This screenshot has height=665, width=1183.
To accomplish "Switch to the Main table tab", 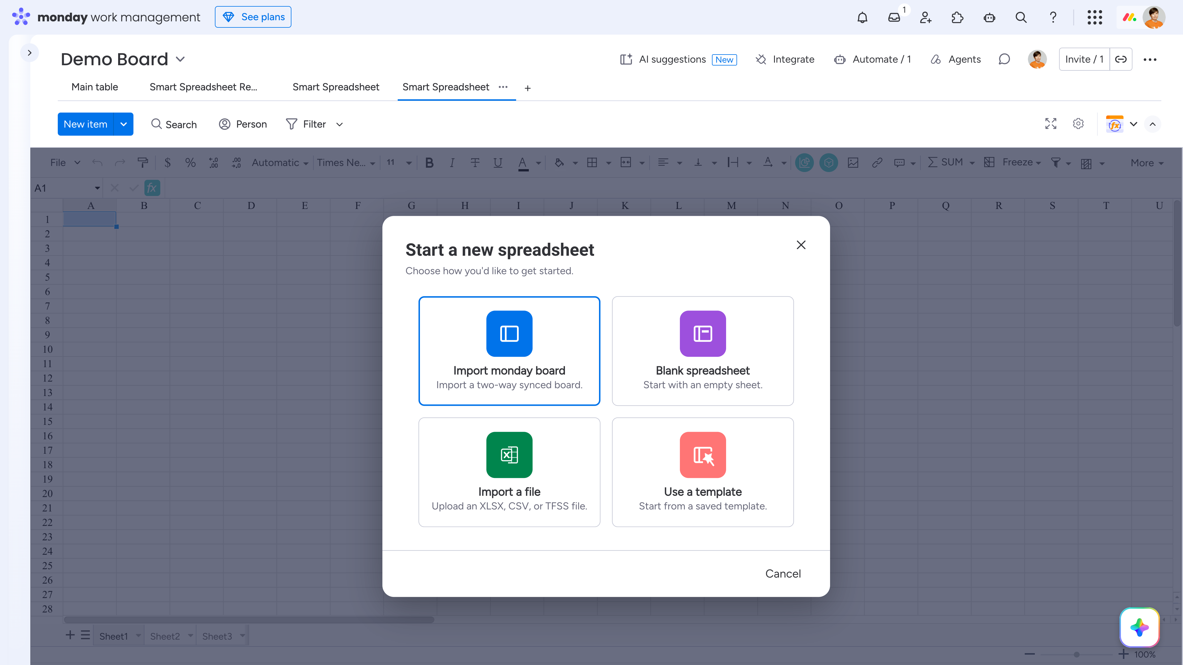I will point(95,87).
